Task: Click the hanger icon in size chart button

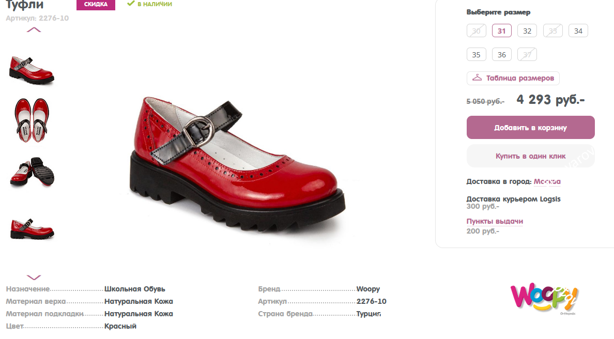Action: [477, 78]
